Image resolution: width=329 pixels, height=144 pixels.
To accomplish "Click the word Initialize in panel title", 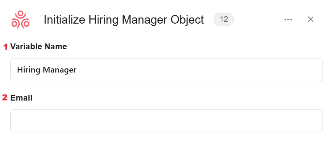I will click(65, 20).
